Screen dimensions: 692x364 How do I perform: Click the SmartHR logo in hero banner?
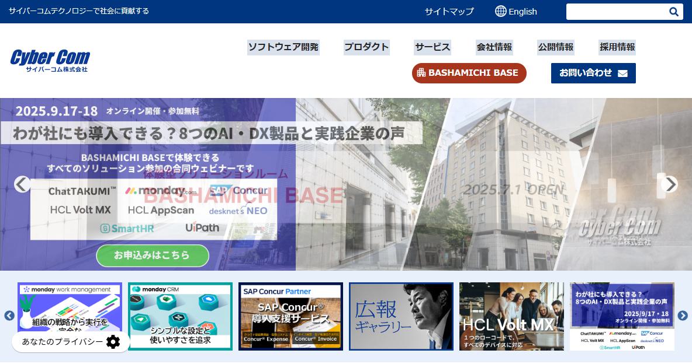(127, 228)
